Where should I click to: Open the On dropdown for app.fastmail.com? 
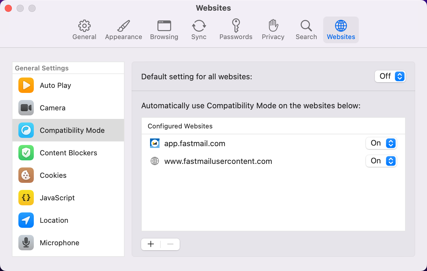click(x=381, y=143)
